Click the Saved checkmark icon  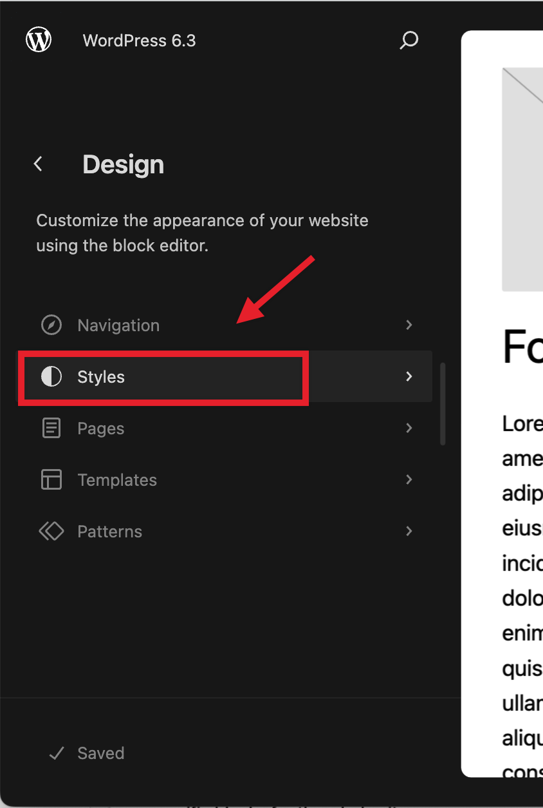click(x=57, y=753)
